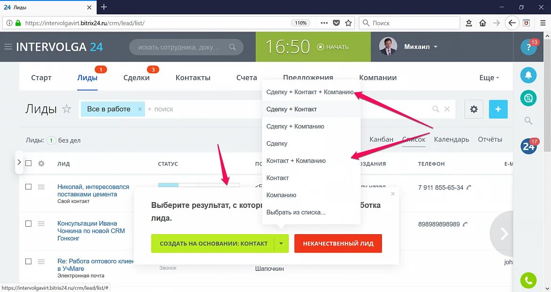Expand the Еще menu
This screenshot has width=551, height=292.
click(489, 78)
